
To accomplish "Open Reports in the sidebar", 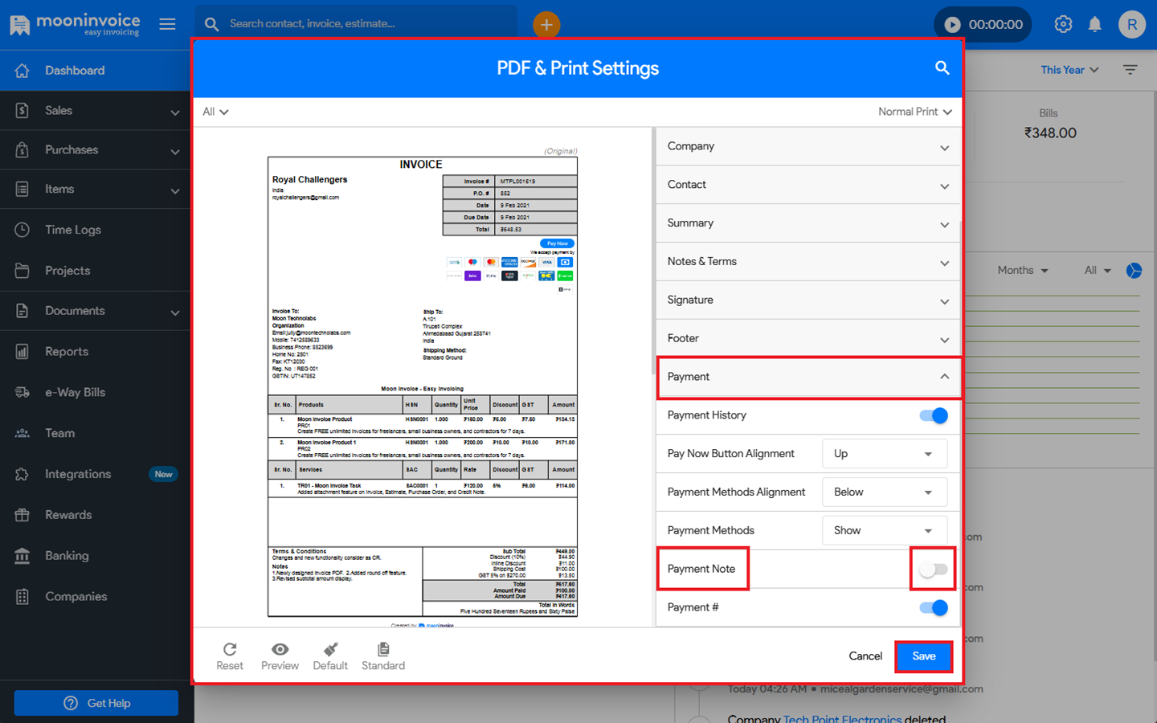I will point(67,352).
